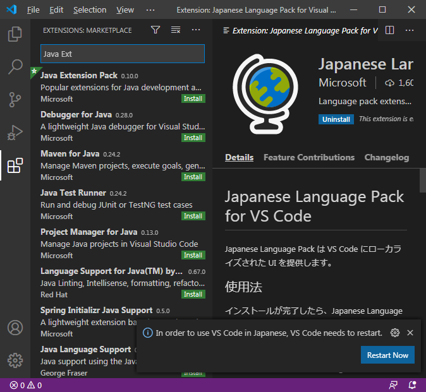
Task: Click the filter extensions funnel icon
Action: click(155, 30)
